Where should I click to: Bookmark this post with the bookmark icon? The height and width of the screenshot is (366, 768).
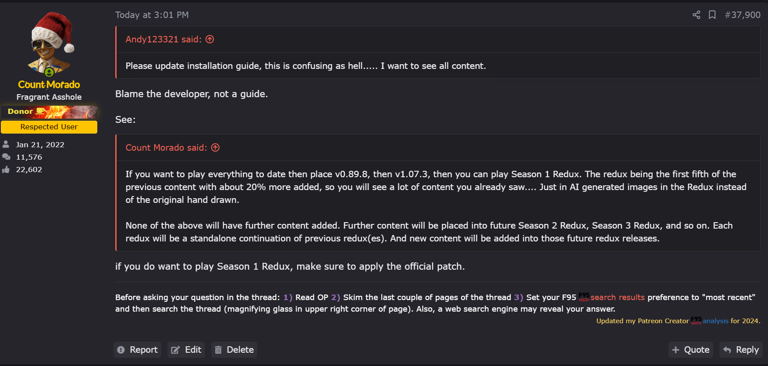[x=712, y=15]
